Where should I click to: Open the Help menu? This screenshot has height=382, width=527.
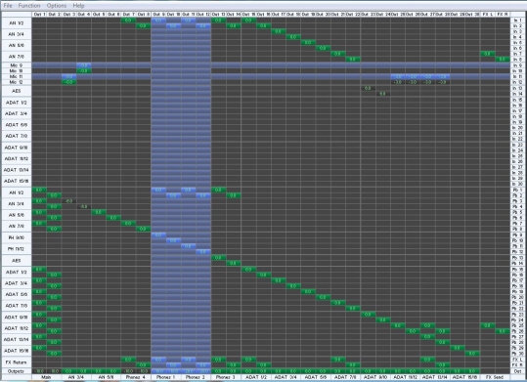78,6
